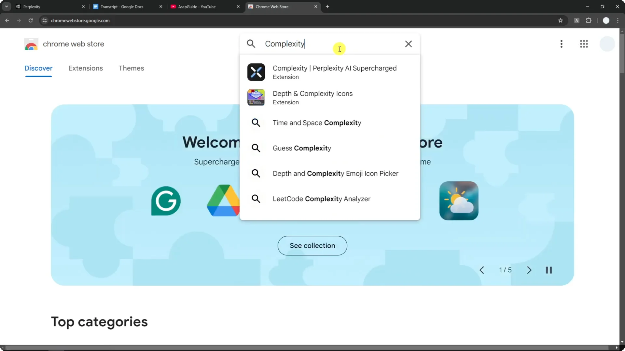Pause the banner carousel autoplay
Screen dimensions: 625x351
(549, 270)
